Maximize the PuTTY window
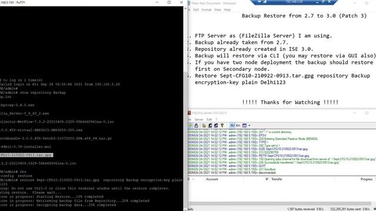The width and height of the screenshot is (376, 211). pyautogui.click(x=169, y=2)
